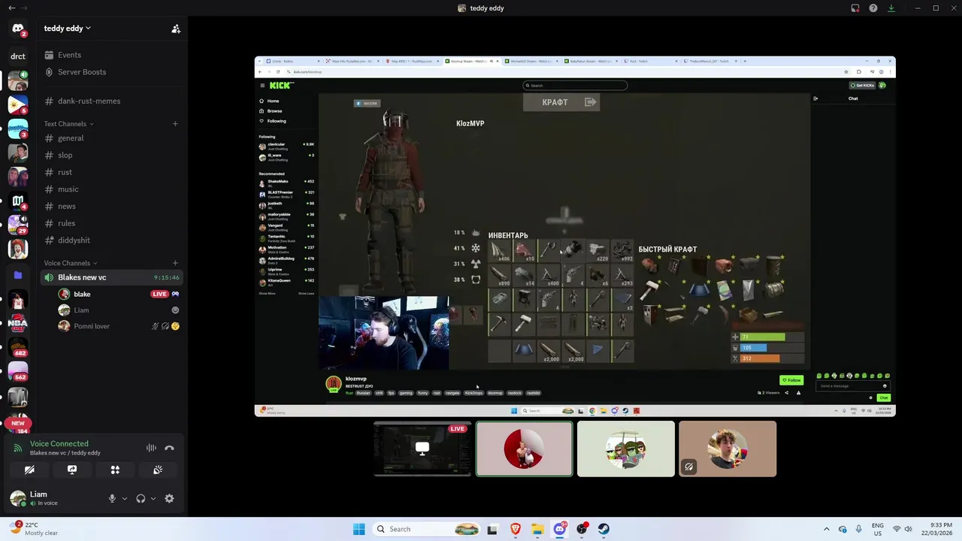The image size is (962, 541).
Task: Select Blakes new vc voice channel
Action: tap(111, 277)
